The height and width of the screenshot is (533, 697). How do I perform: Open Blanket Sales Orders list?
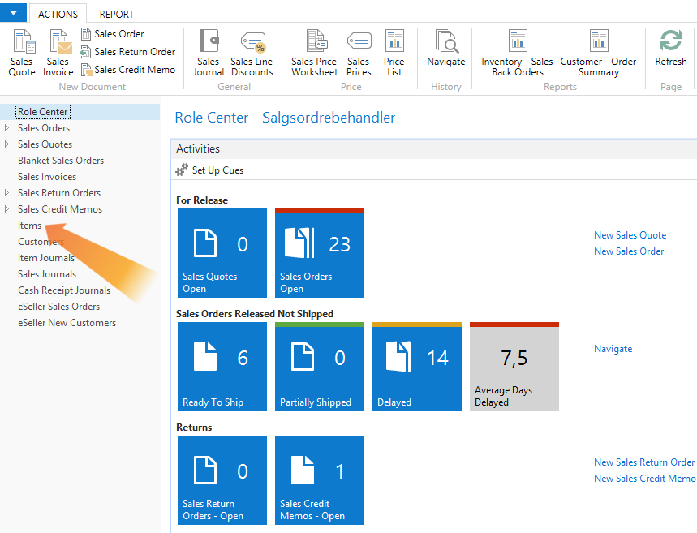[61, 161]
